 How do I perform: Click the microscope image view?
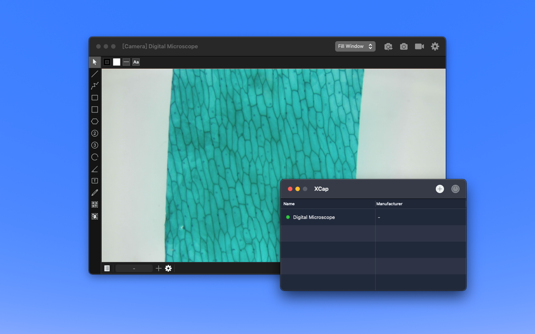[274, 165]
